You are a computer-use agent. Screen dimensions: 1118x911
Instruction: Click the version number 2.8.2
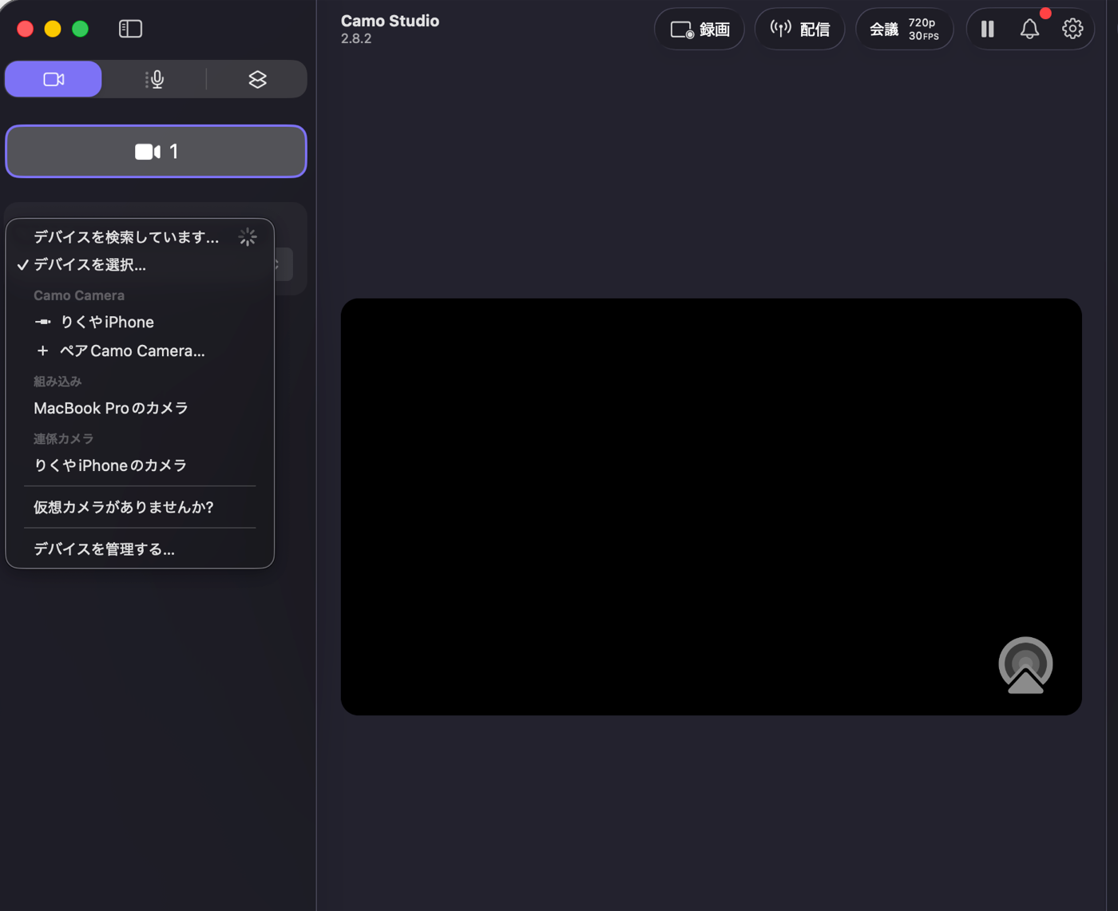(x=356, y=38)
